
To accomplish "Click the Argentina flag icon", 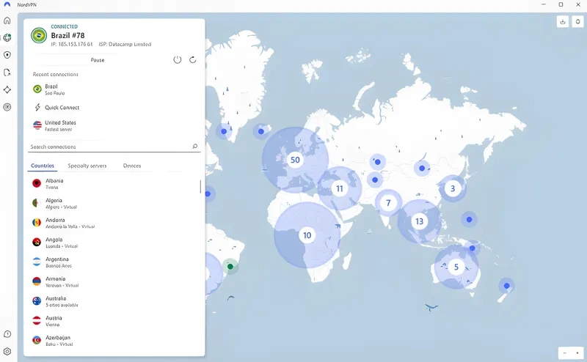I will point(37,262).
